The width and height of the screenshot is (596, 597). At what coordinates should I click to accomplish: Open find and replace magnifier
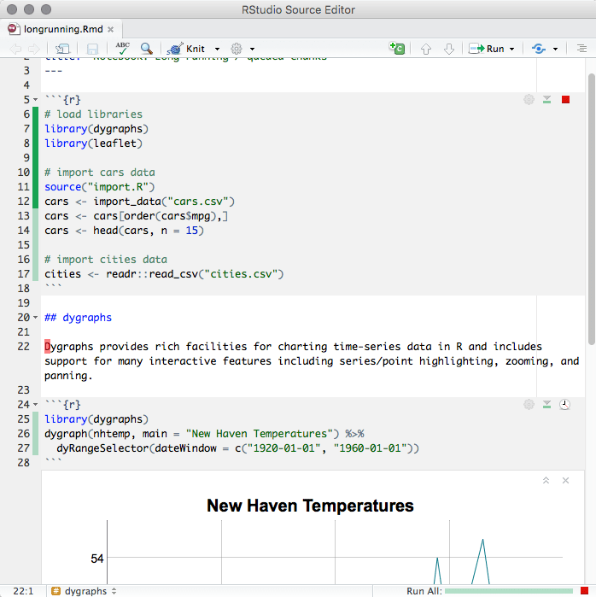pyautogui.click(x=147, y=49)
